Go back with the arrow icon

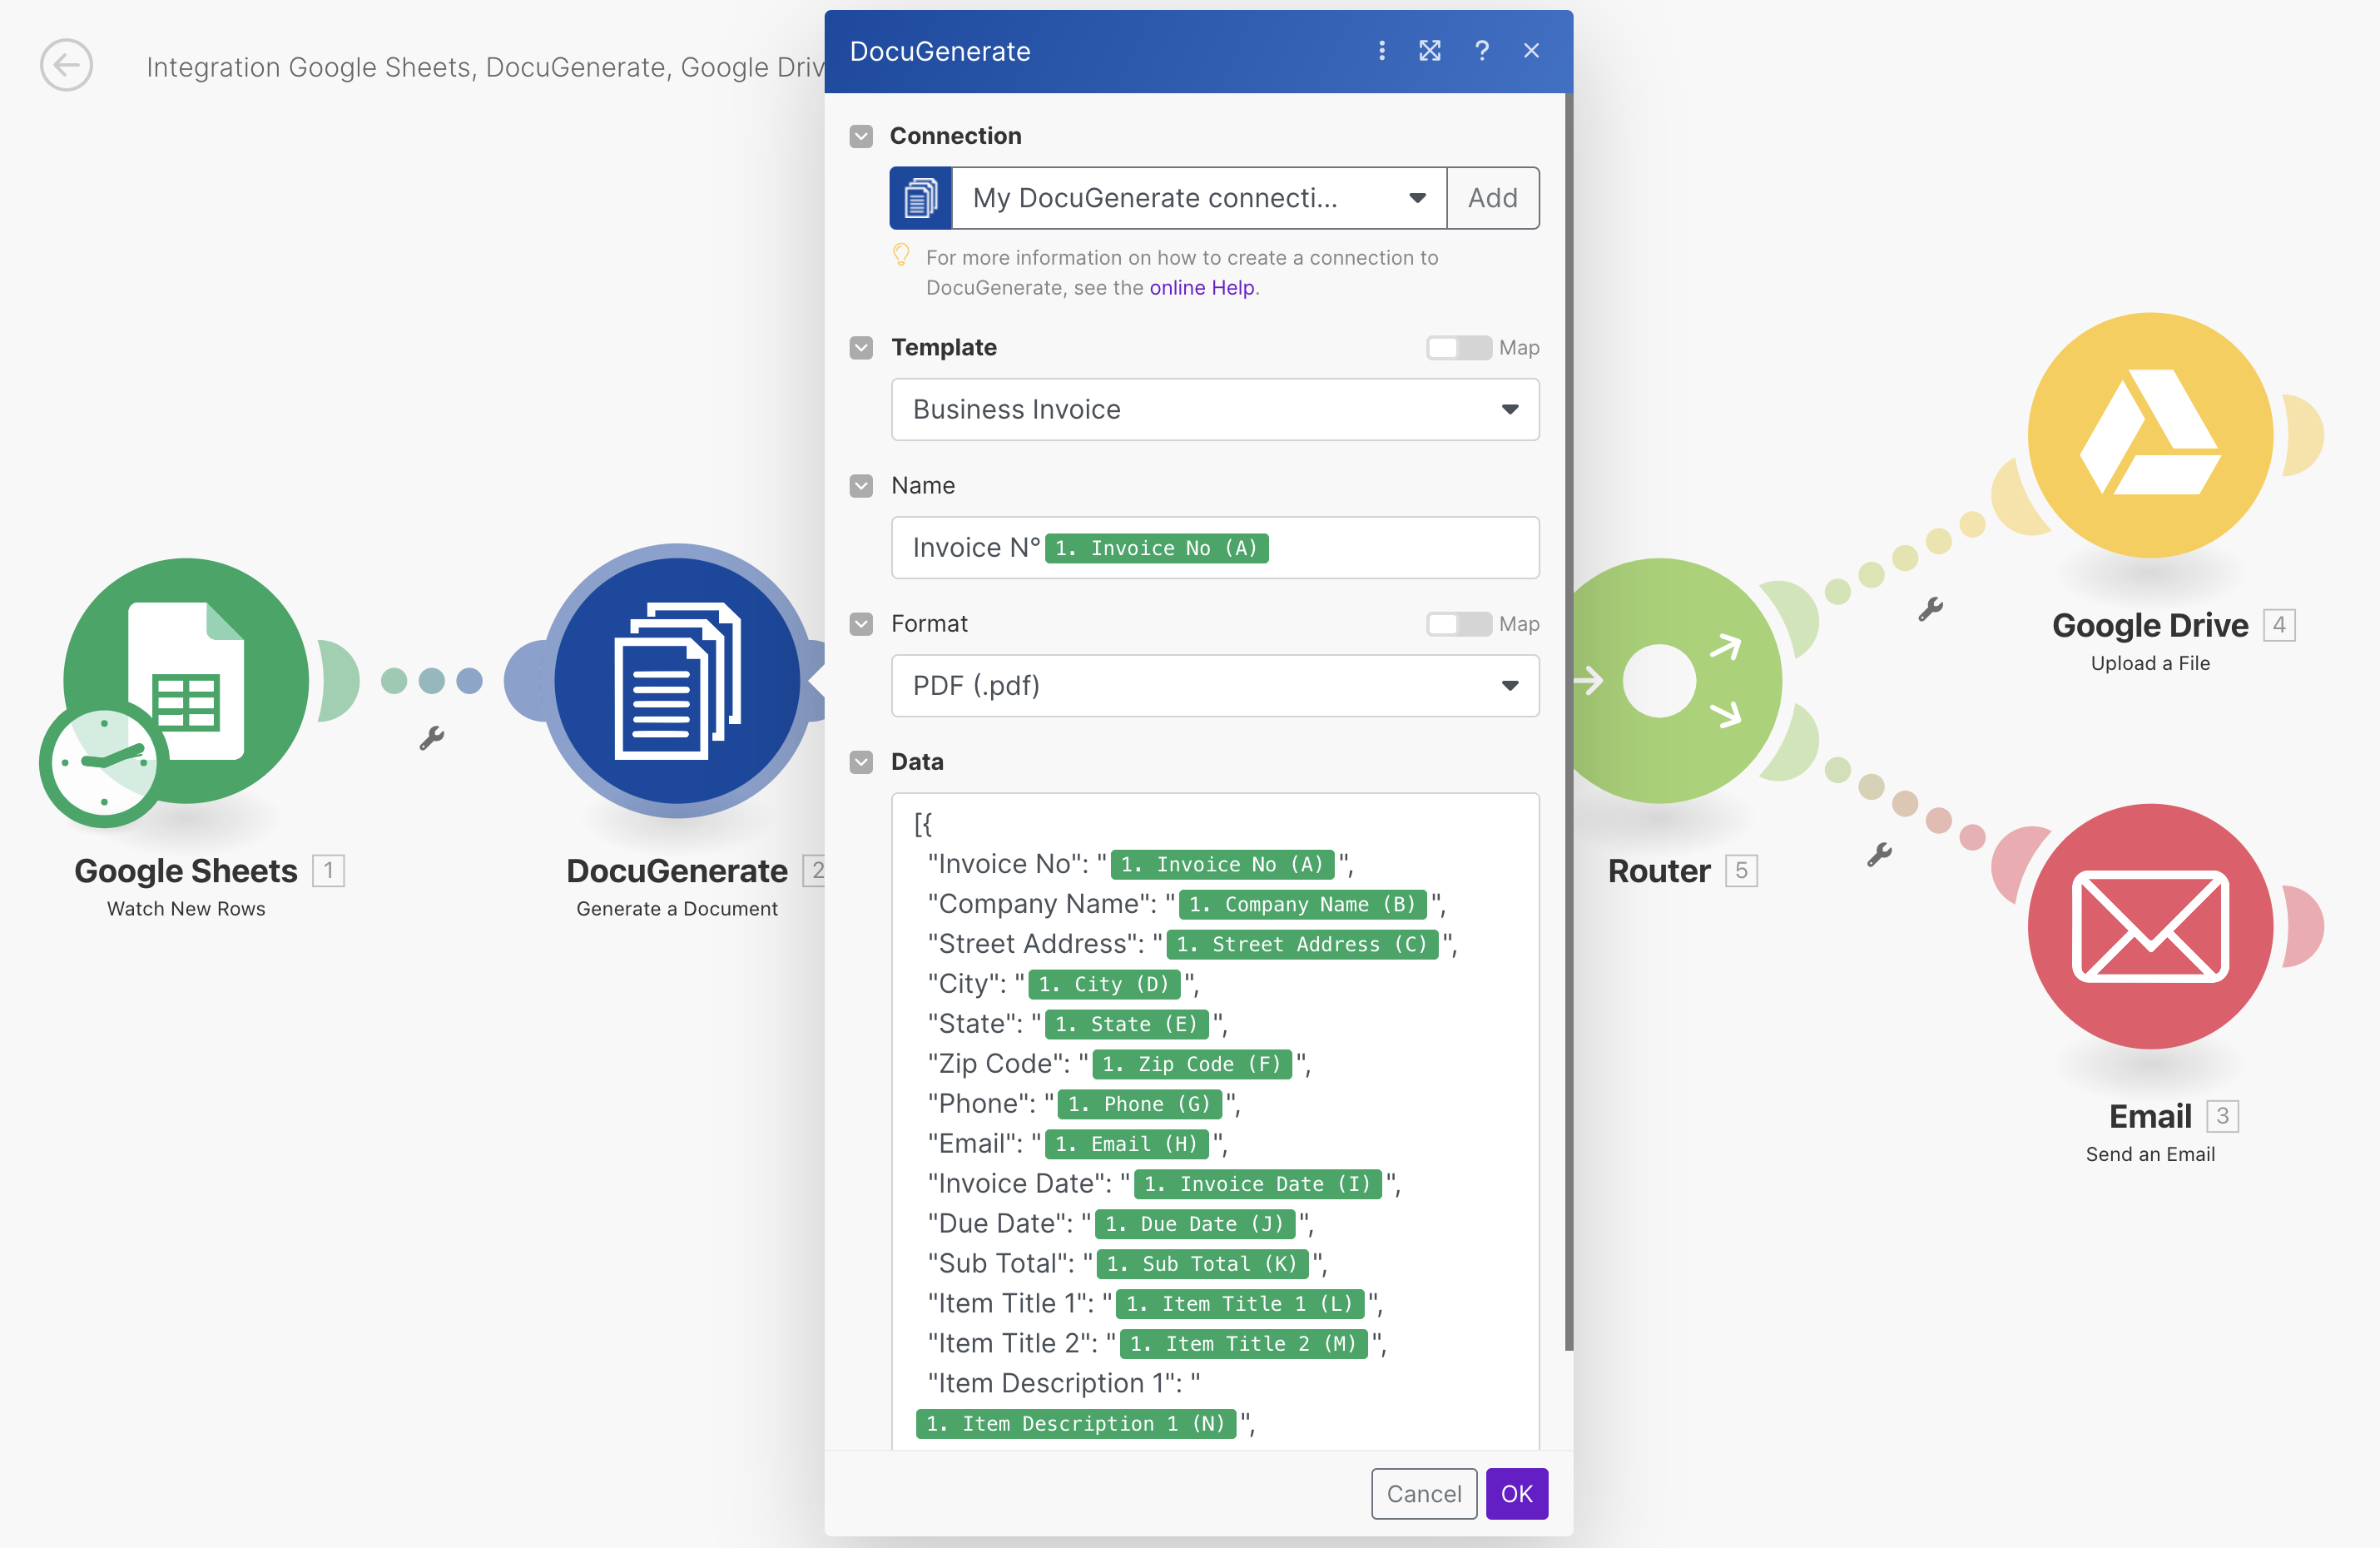pyautogui.click(x=67, y=66)
